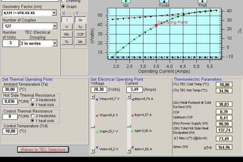The width and height of the screenshot is (243, 162).
Task: Click the red Operating Point marker
Action: 156,26
